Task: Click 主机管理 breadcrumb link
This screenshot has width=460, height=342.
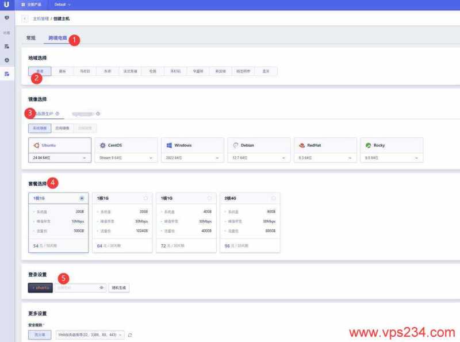Action: [40, 19]
